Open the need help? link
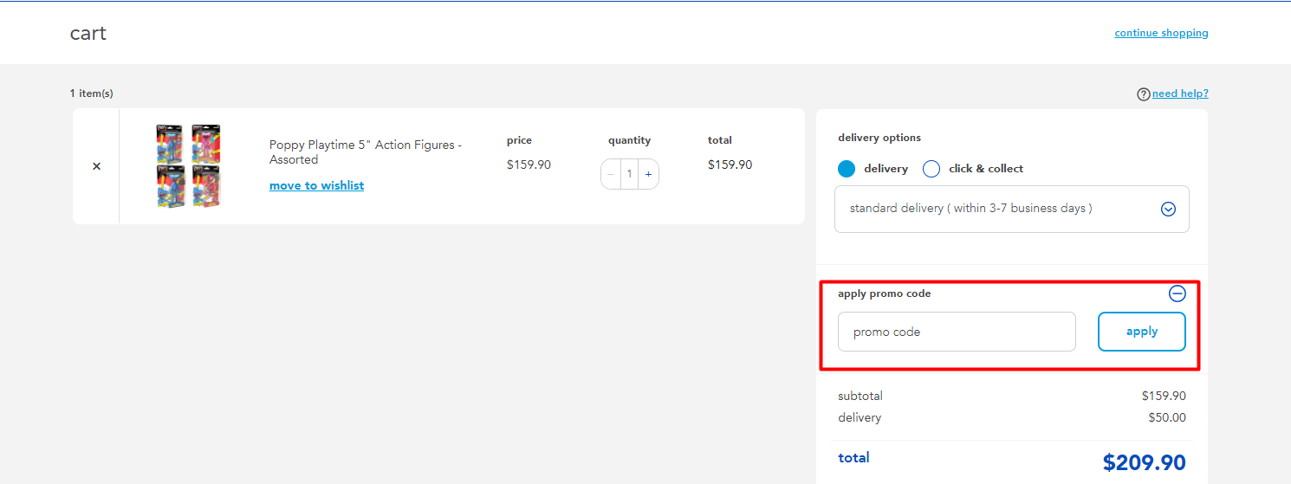1291x484 pixels. click(x=1180, y=94)
